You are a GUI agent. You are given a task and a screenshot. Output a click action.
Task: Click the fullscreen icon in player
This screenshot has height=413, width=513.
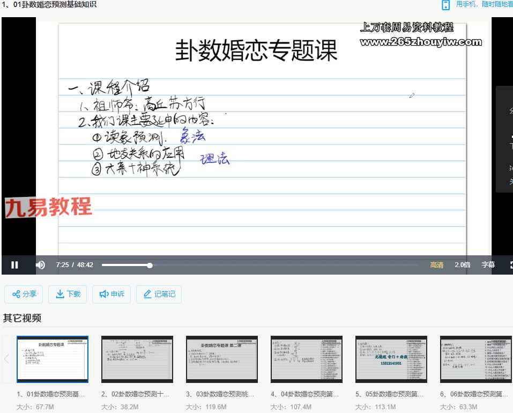click(x=511, y=265)
